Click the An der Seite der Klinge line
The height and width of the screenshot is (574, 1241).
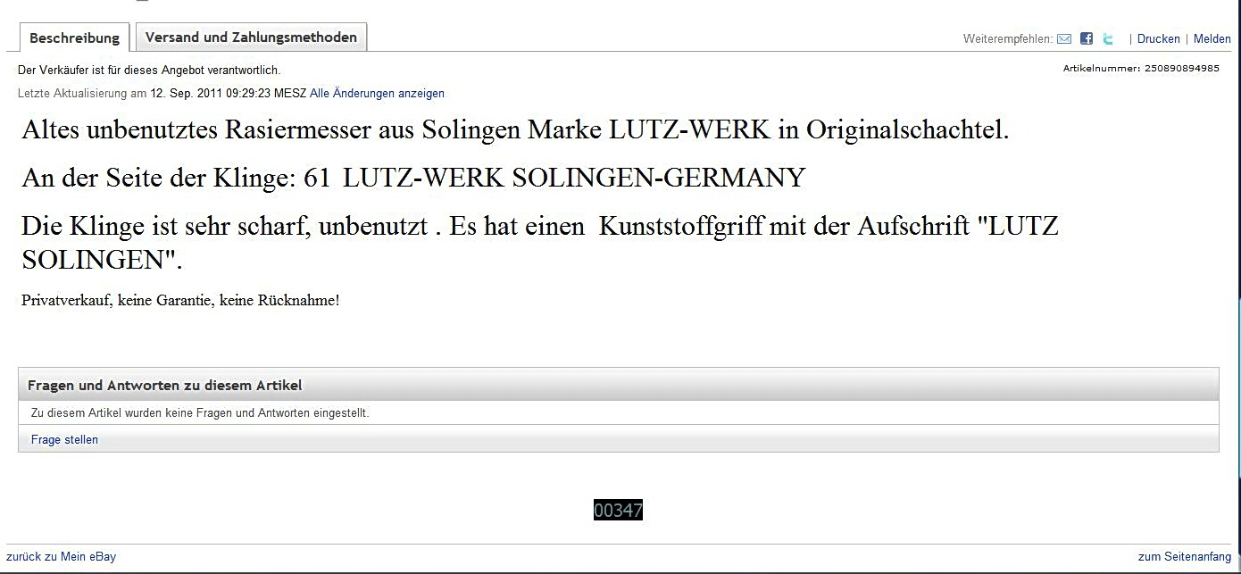point(413,178)
